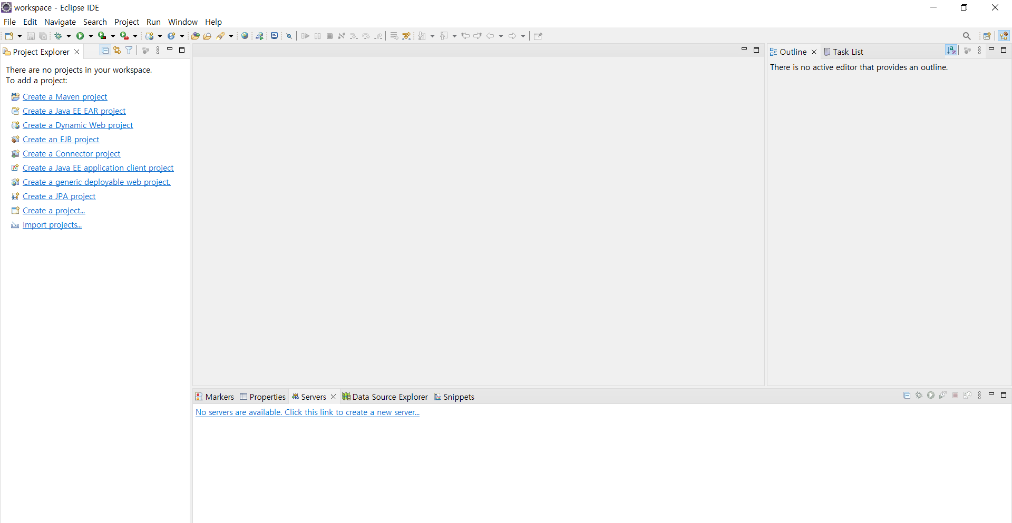Maximize the Outline view panel
This screenshot has height=523, width=1012.
[1004, 50]
